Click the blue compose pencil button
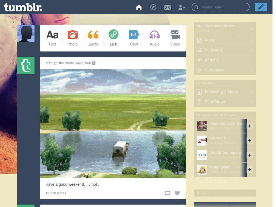The image size is (276, 207). 261,7
